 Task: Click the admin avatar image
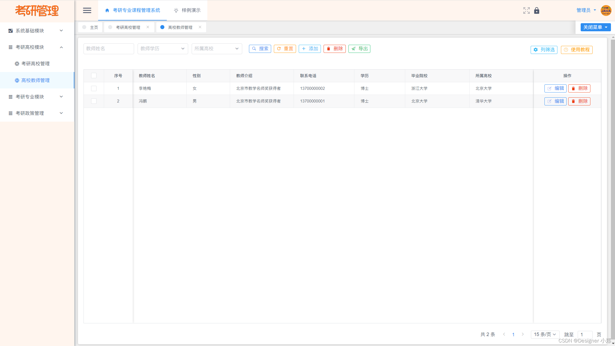[606, 11]
